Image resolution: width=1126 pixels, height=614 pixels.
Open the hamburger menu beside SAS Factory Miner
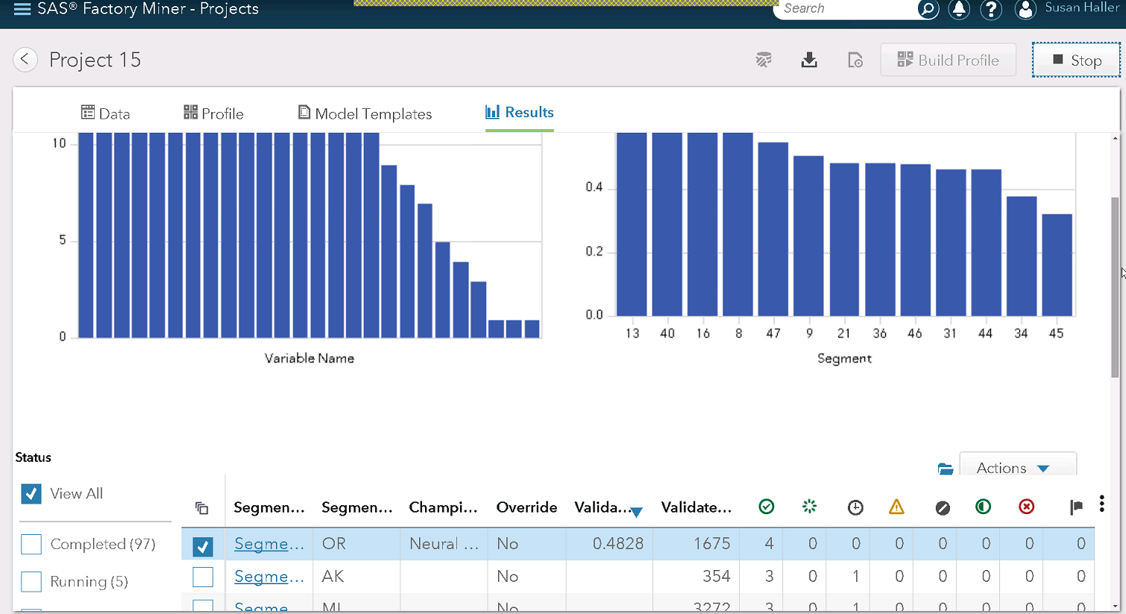click(x=22, y=9)
